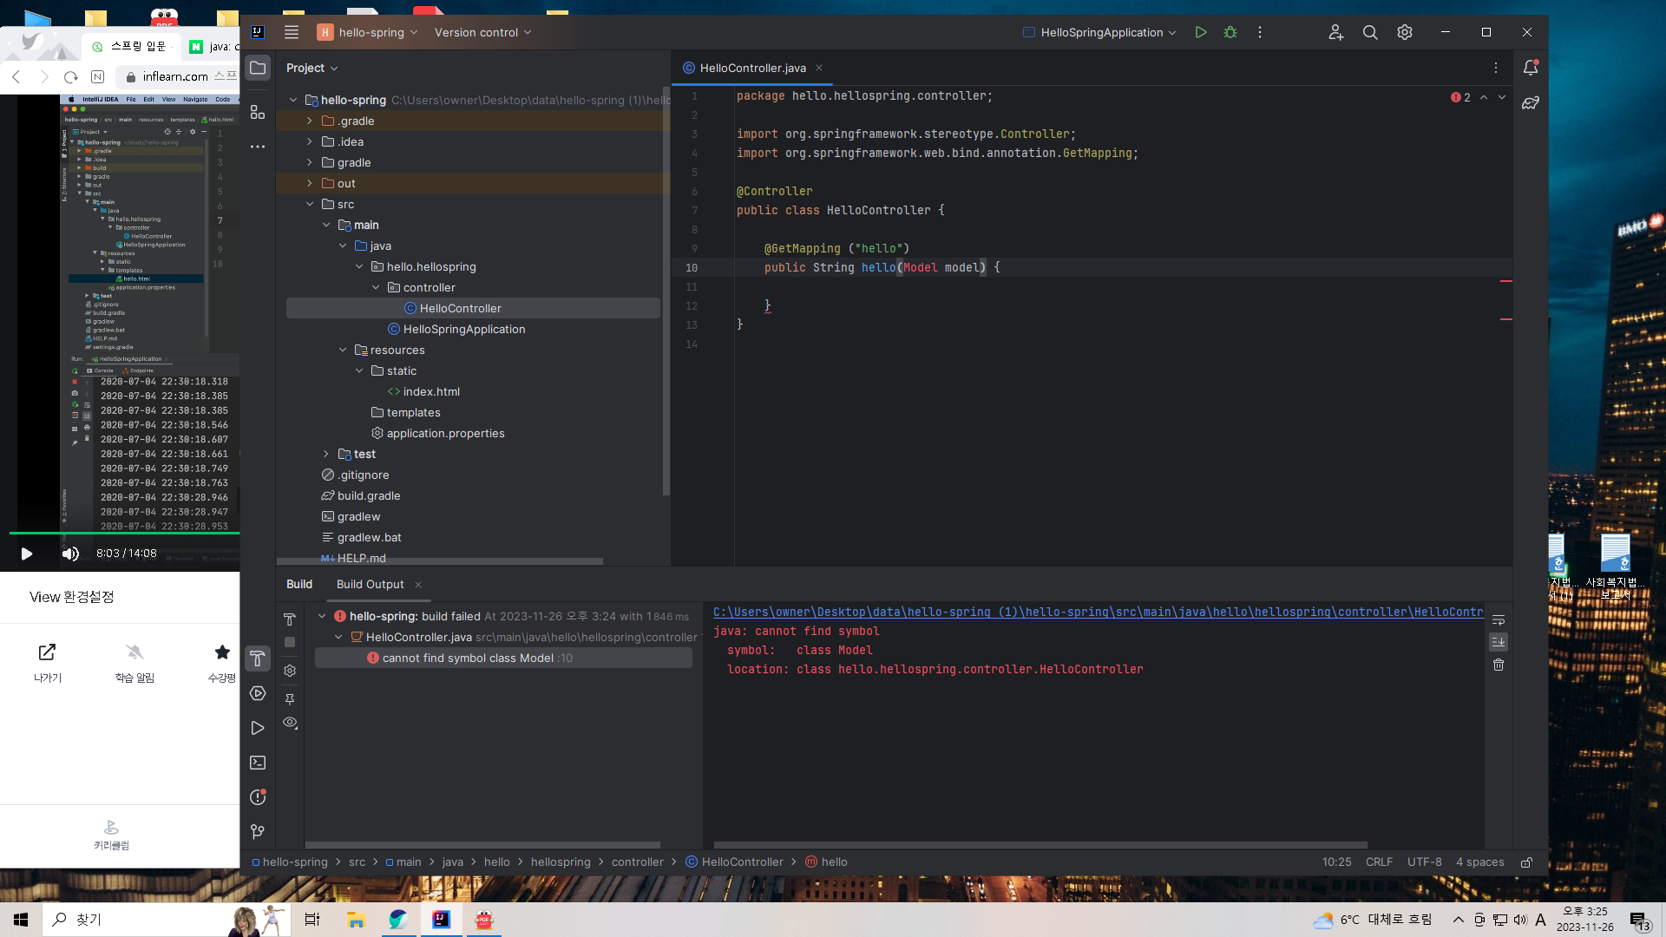Open Services tool window icon

(258, 693)
